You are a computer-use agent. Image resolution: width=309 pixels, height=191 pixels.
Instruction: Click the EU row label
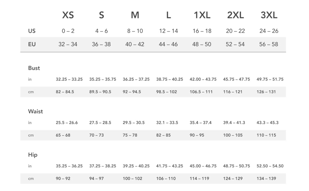(32, 44)
